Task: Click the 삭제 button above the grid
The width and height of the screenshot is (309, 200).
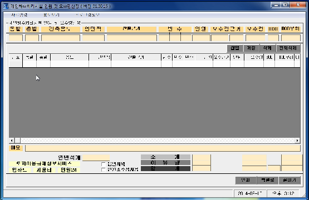Action: pyautogui.click(x=267, y=48)
